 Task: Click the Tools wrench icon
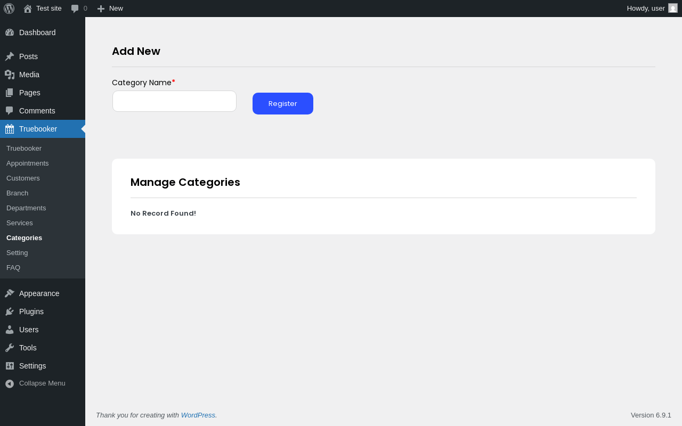pyautogui.click(x=10, y=348)
